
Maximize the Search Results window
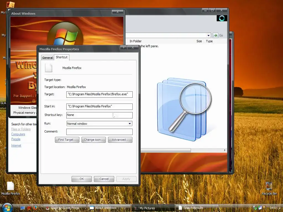[x=212, y=10]
